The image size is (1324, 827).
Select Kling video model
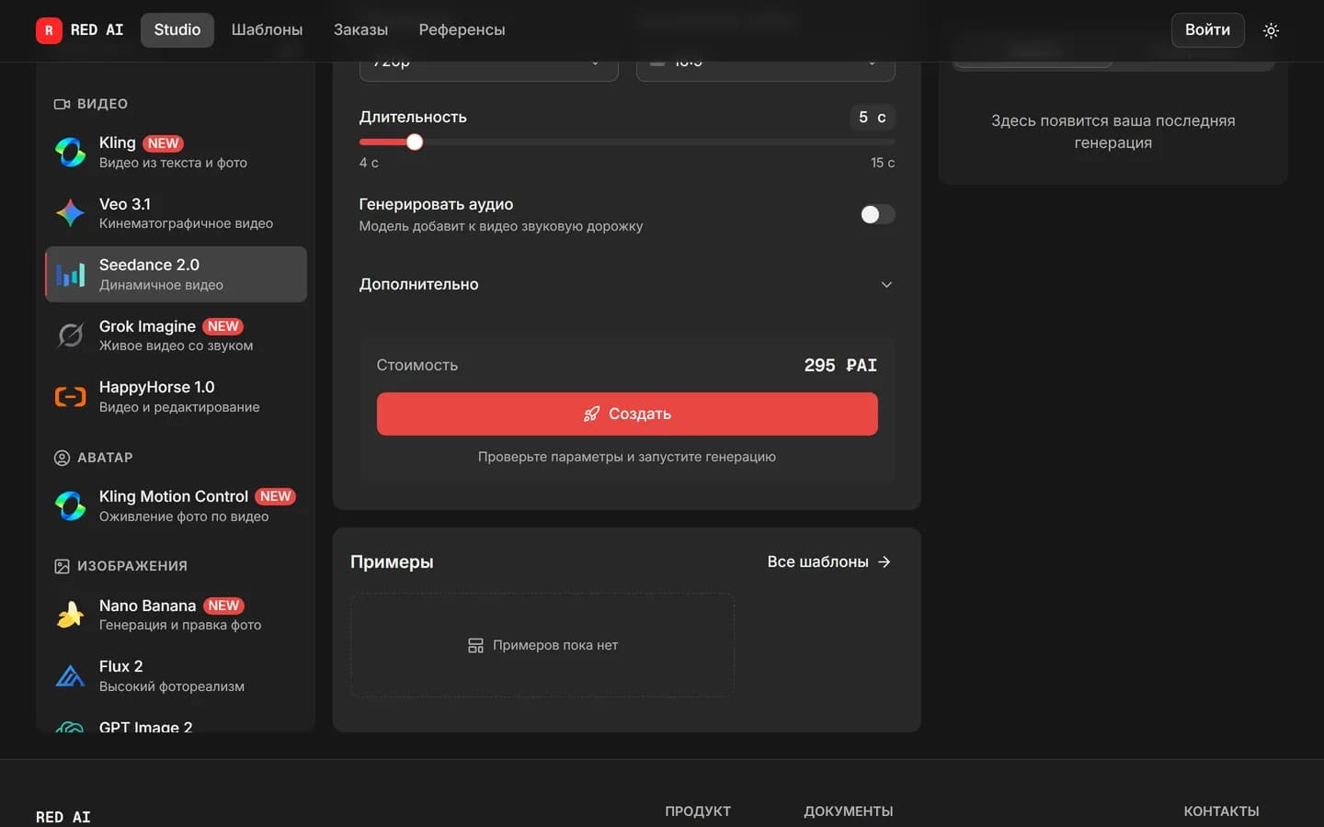coord(176,152)
